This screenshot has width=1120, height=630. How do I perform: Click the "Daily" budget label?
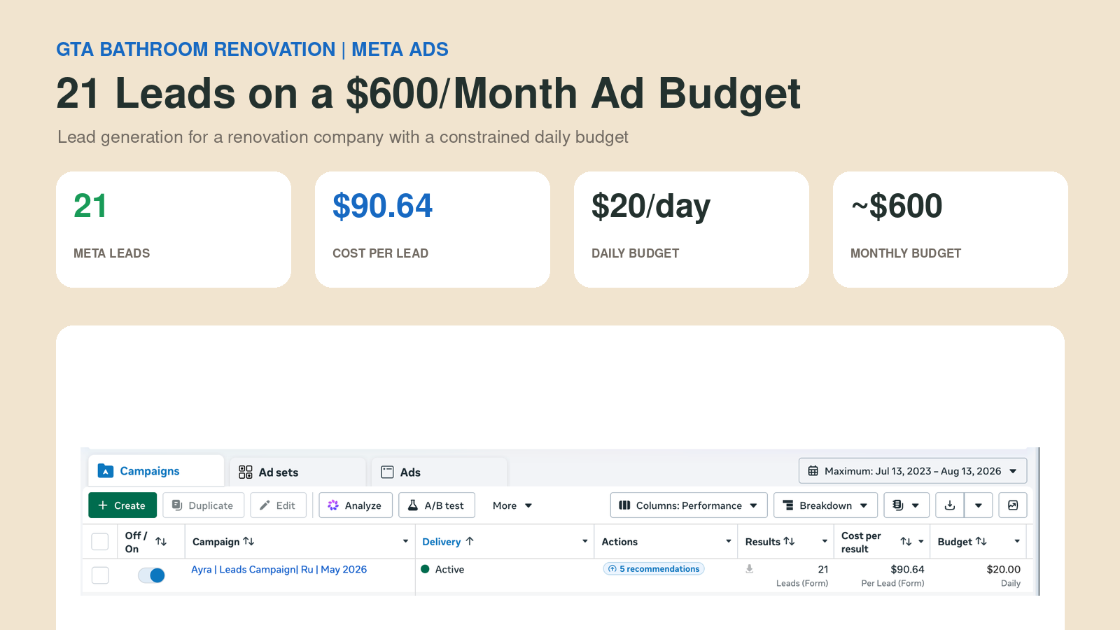1011,584
